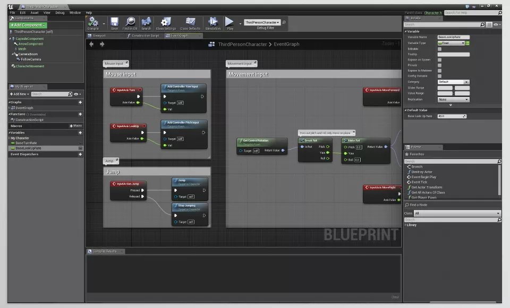The height and width of the screenshot is (308, 510).
Task: Click the first Slider Range field
Action: point(445,87)
